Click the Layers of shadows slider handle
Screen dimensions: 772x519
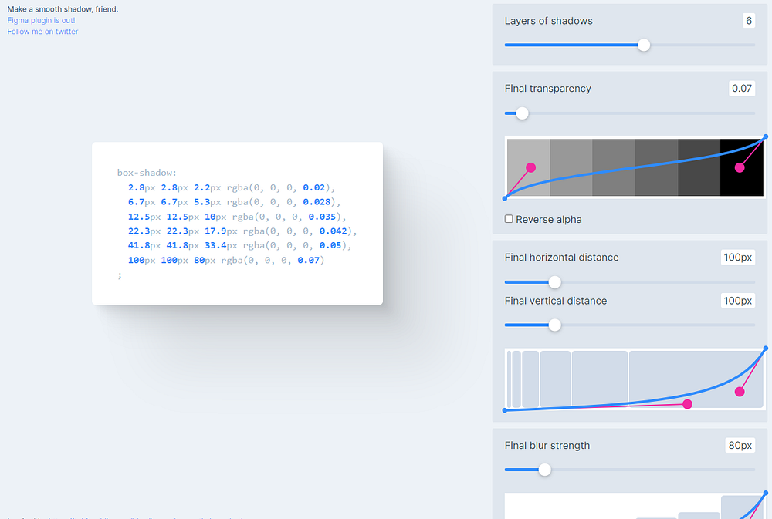(644, 45)
